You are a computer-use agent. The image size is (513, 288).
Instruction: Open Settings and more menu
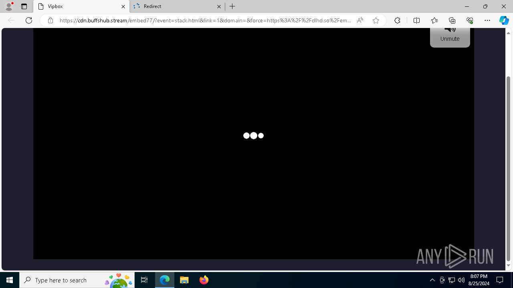[487, 20]
